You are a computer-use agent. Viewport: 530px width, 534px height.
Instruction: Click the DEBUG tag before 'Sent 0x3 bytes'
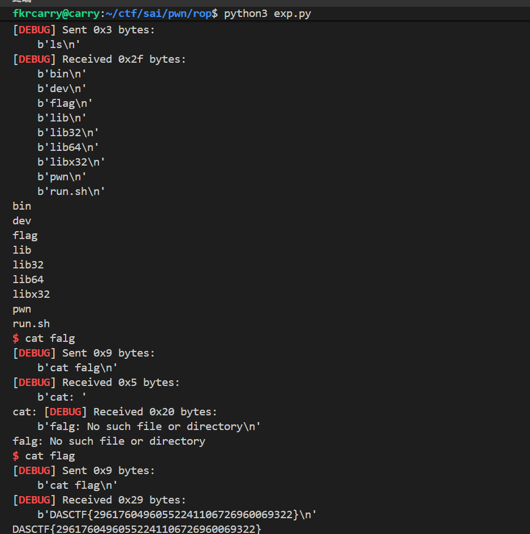pos(34,29)
